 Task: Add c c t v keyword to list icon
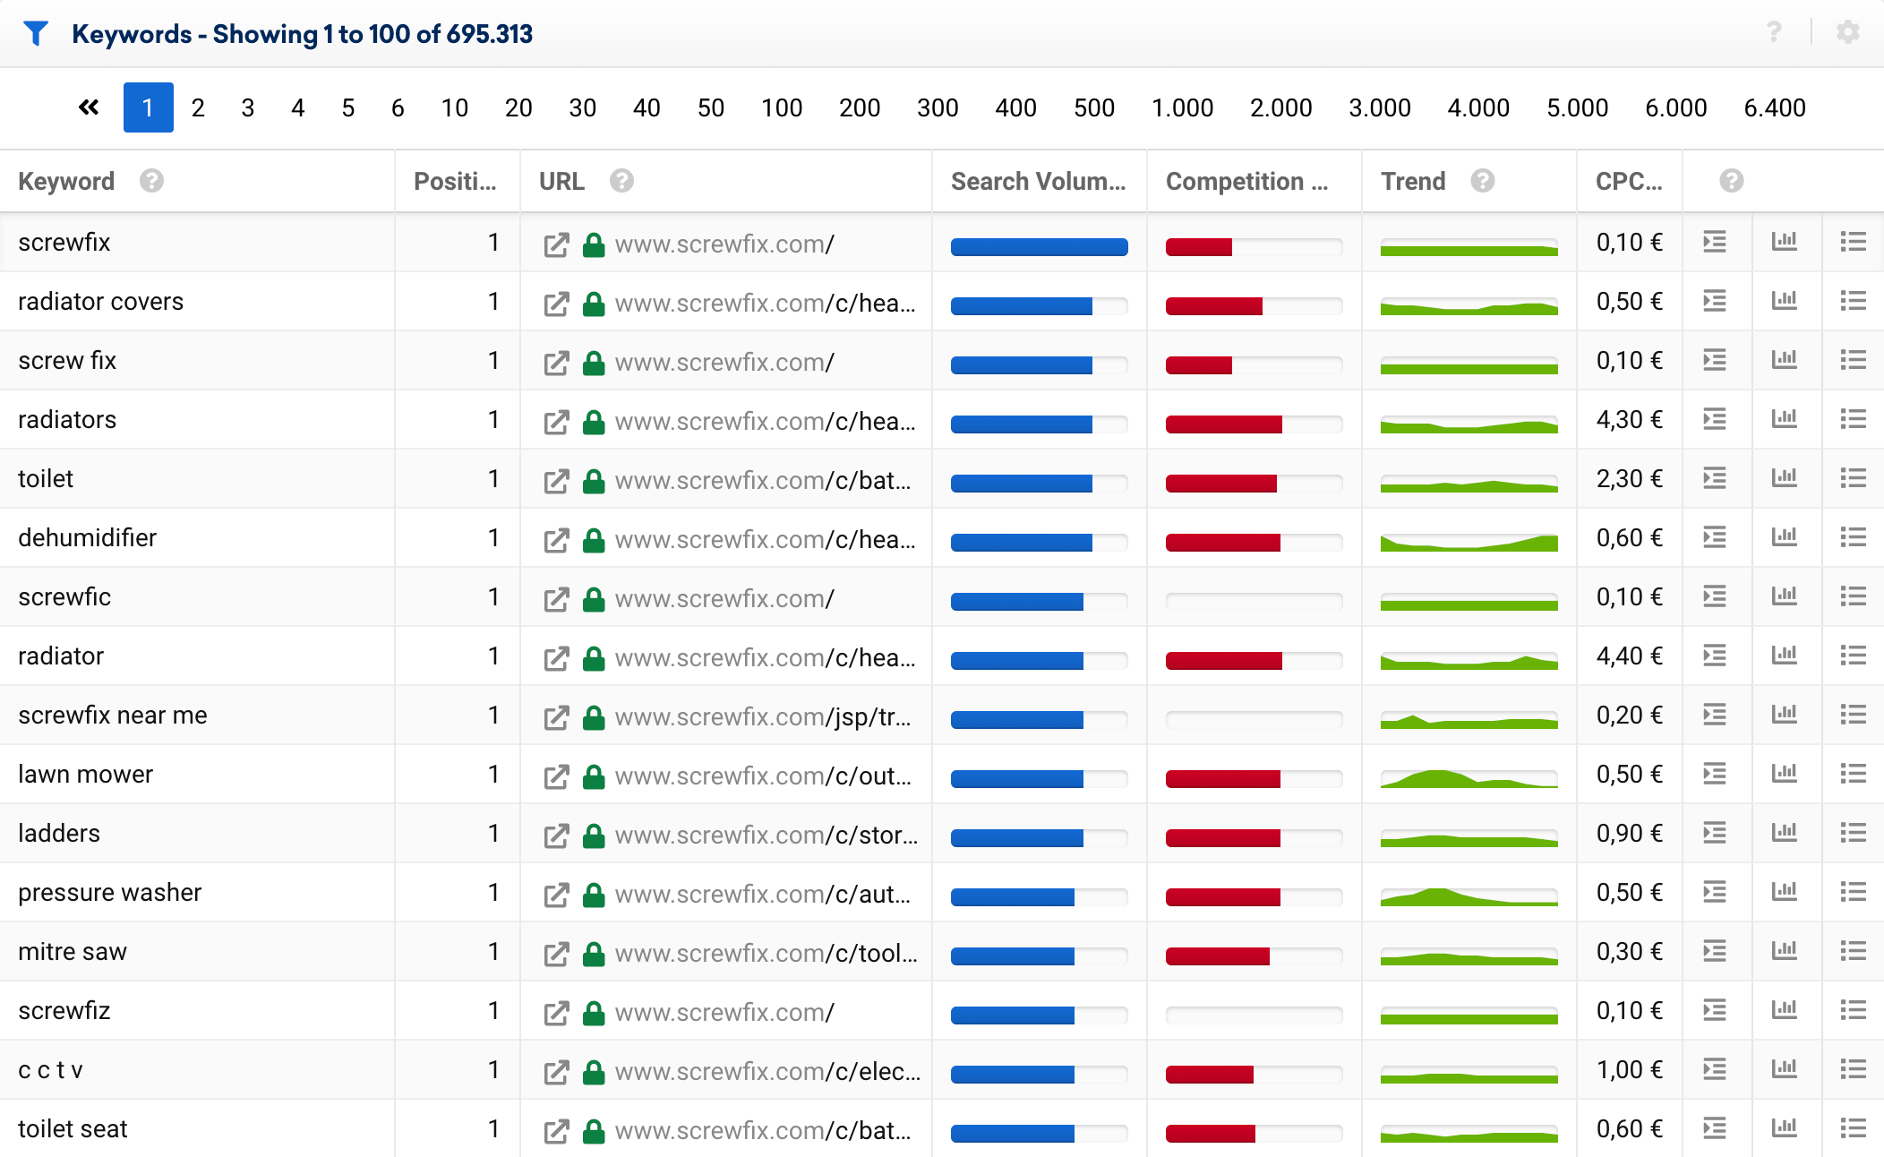tap(1854, 1069)
